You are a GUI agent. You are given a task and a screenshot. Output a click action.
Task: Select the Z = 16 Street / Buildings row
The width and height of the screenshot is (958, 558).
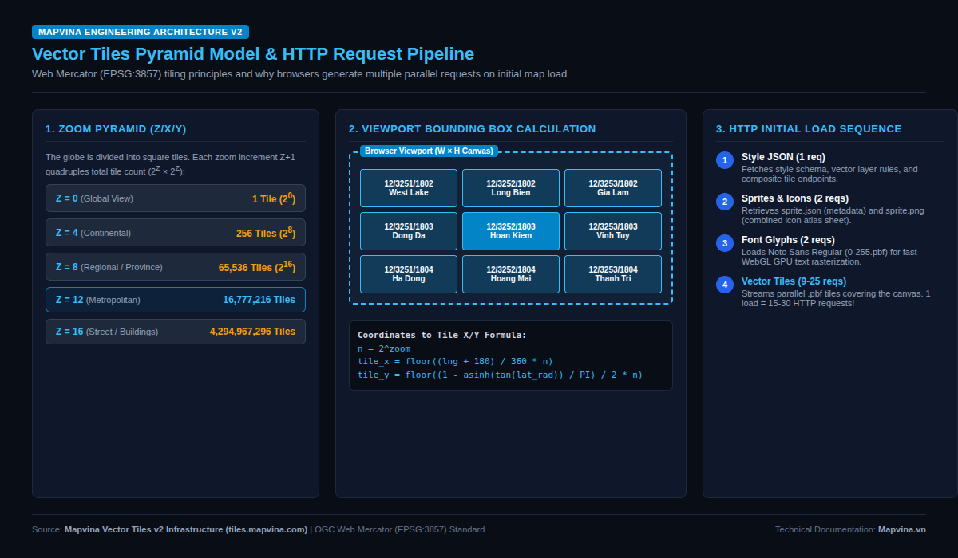pos(176,332)
